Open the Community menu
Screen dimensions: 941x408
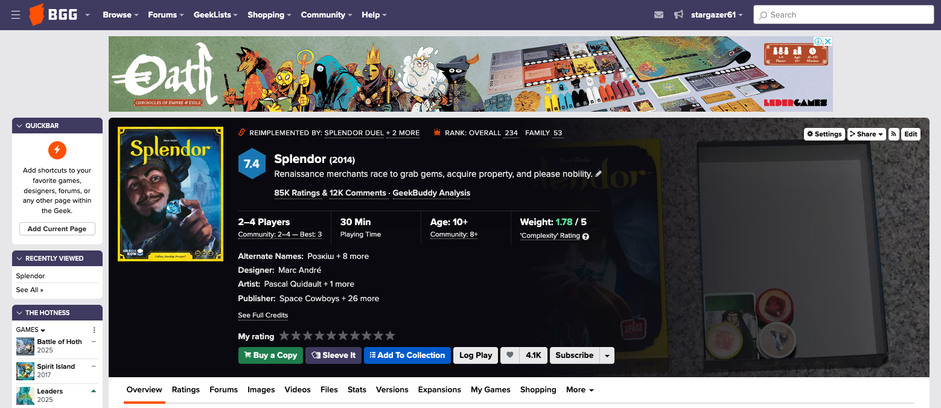click(326, 14)
